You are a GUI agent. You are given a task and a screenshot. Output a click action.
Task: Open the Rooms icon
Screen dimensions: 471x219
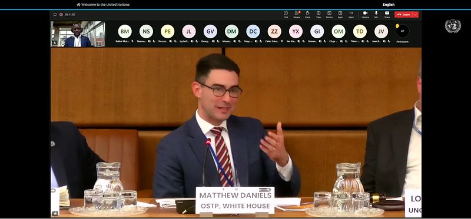coord(329,14)
